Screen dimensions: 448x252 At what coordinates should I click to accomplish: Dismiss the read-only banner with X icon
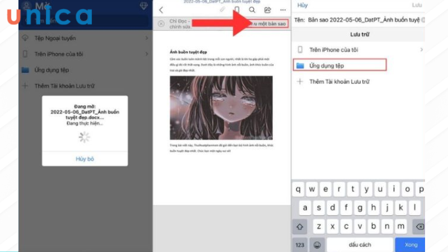[161, 24]
